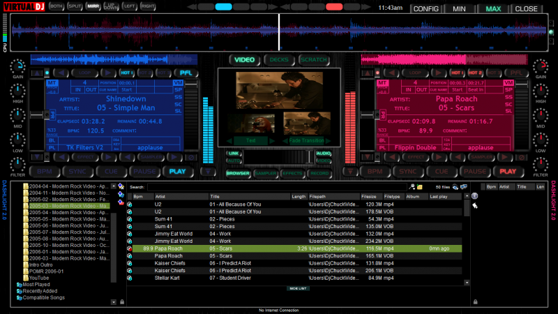Click the blue globe icon beside 50 files
Screen dimensions: 558x314
point(455,187)
